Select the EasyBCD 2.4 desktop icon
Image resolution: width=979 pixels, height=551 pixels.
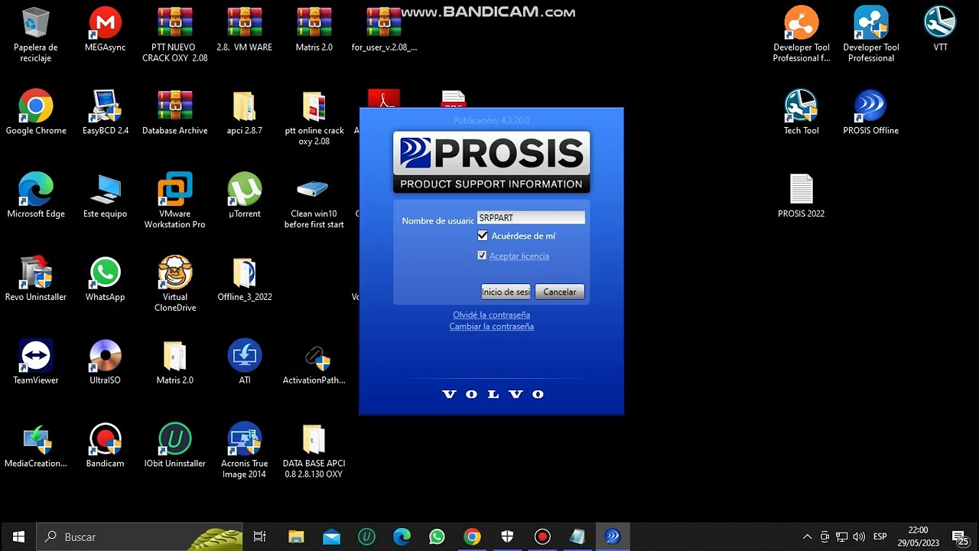[105, 112]
